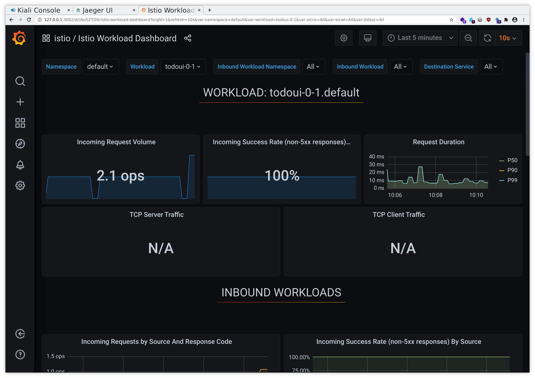535x378 pixels.
Task: Refresh the dashboard now
Action: 487,38
